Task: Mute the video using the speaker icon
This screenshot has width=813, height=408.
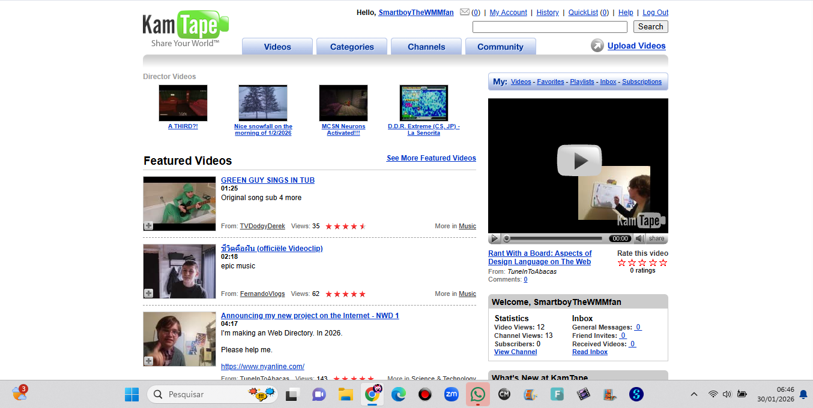Action: point(640,238)
